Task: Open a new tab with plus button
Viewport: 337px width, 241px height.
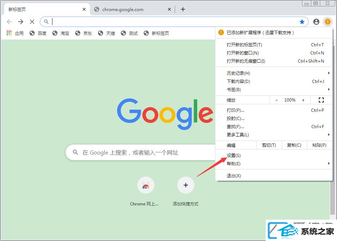Action: pos(183,9)
